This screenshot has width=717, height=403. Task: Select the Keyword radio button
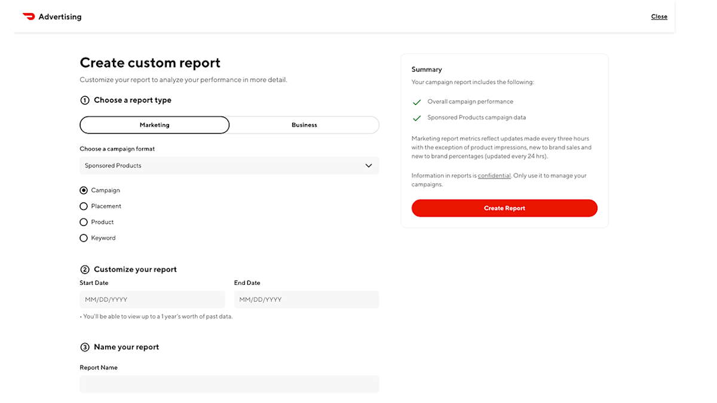84,237
